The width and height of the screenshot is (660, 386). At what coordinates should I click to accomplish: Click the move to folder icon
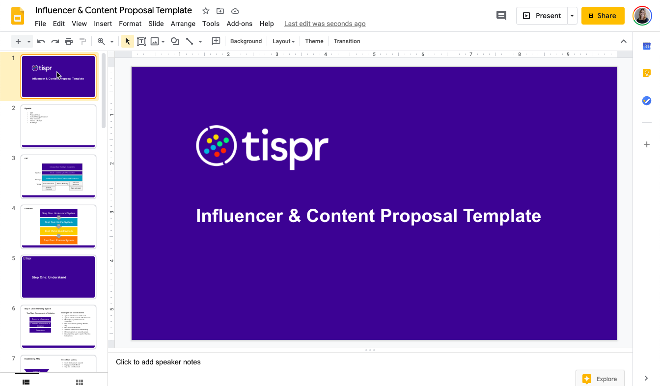tap(220, 11)
